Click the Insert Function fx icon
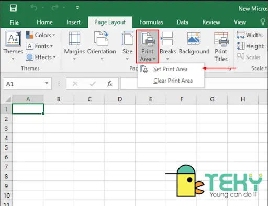 pos(109,84)
